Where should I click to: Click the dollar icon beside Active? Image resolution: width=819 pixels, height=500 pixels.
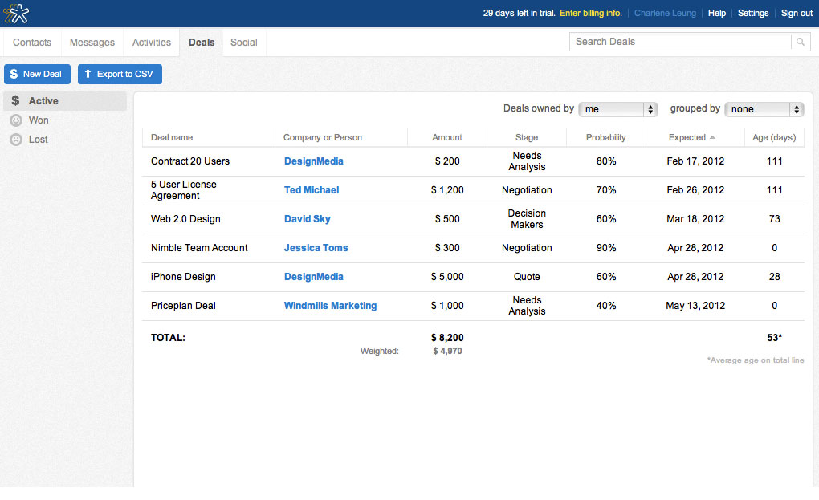pyautogui.click(x=15, y=101)
